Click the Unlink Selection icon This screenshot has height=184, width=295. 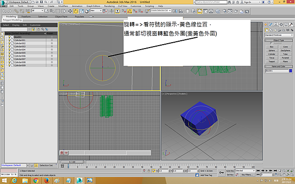[22, 11]
